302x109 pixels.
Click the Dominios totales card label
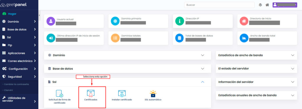(131, 36)
